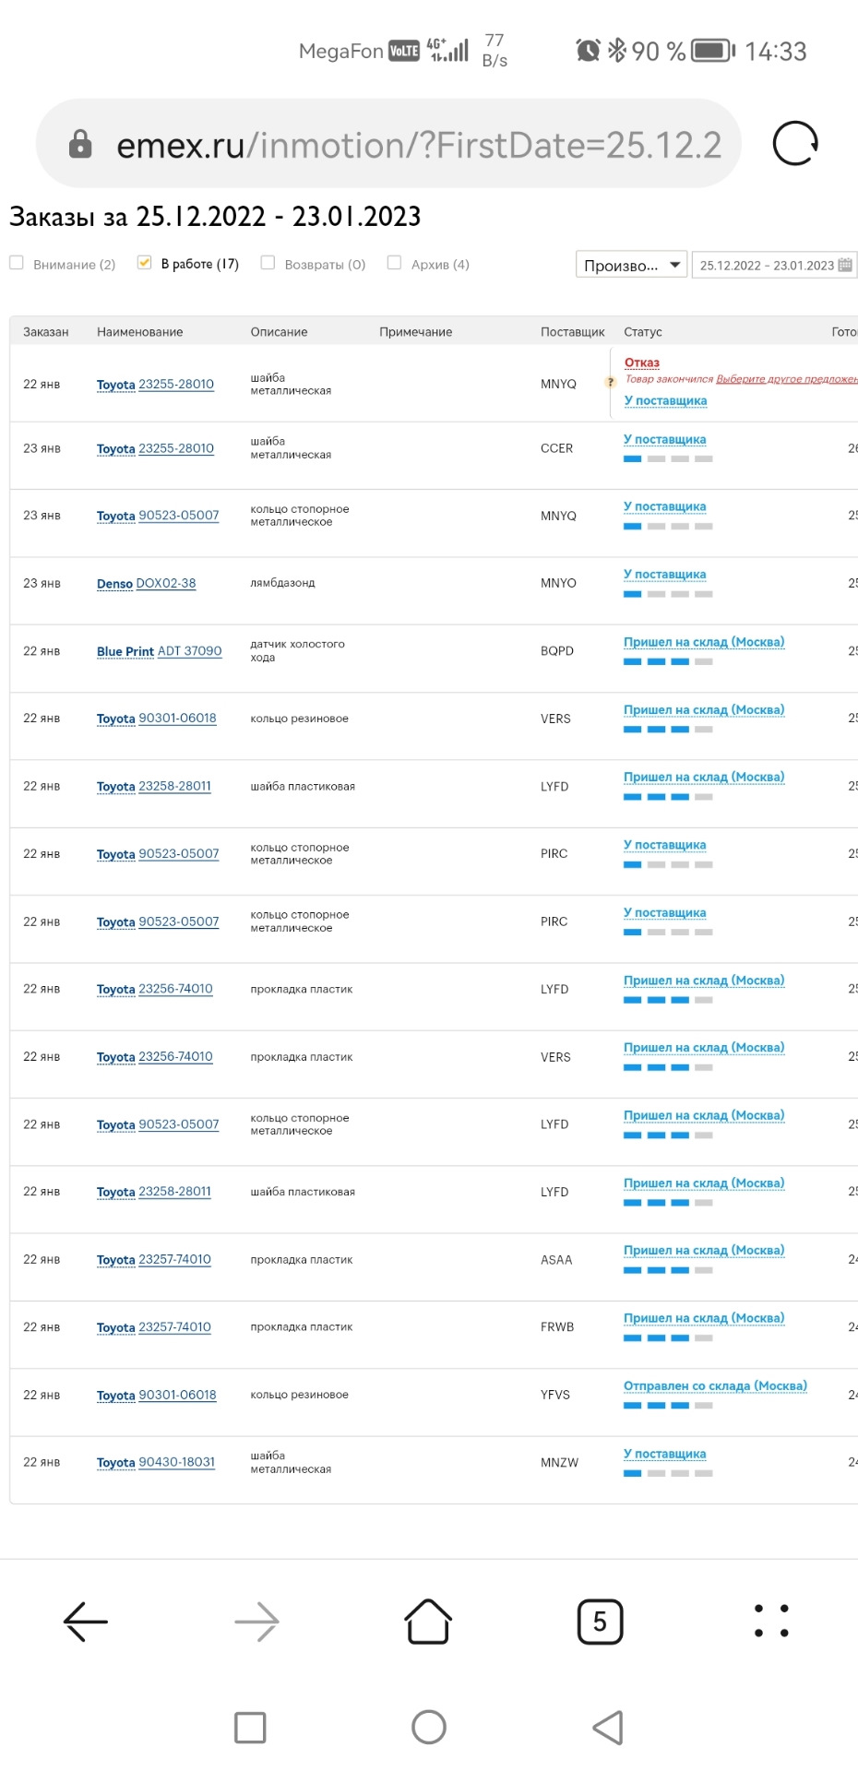Tap the page reload icon

click(794, 144)
